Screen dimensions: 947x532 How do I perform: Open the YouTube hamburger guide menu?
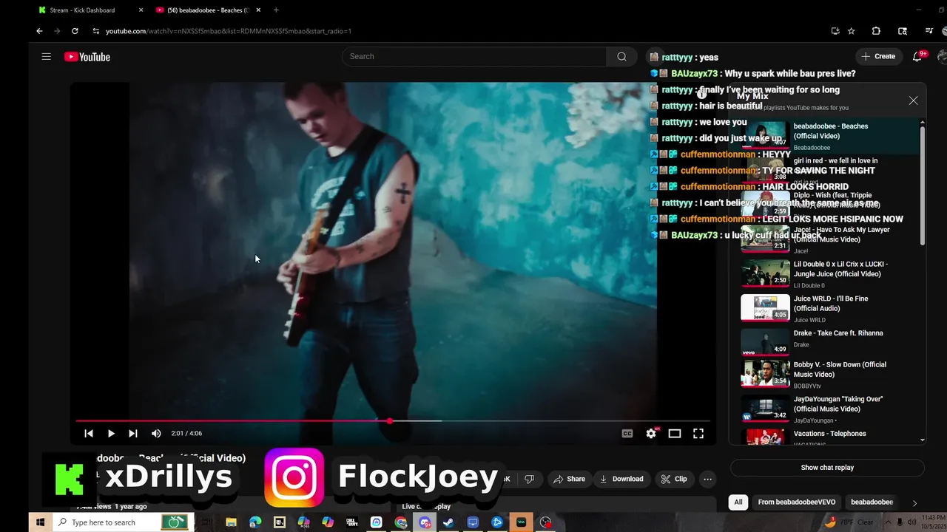coord(46,56)
